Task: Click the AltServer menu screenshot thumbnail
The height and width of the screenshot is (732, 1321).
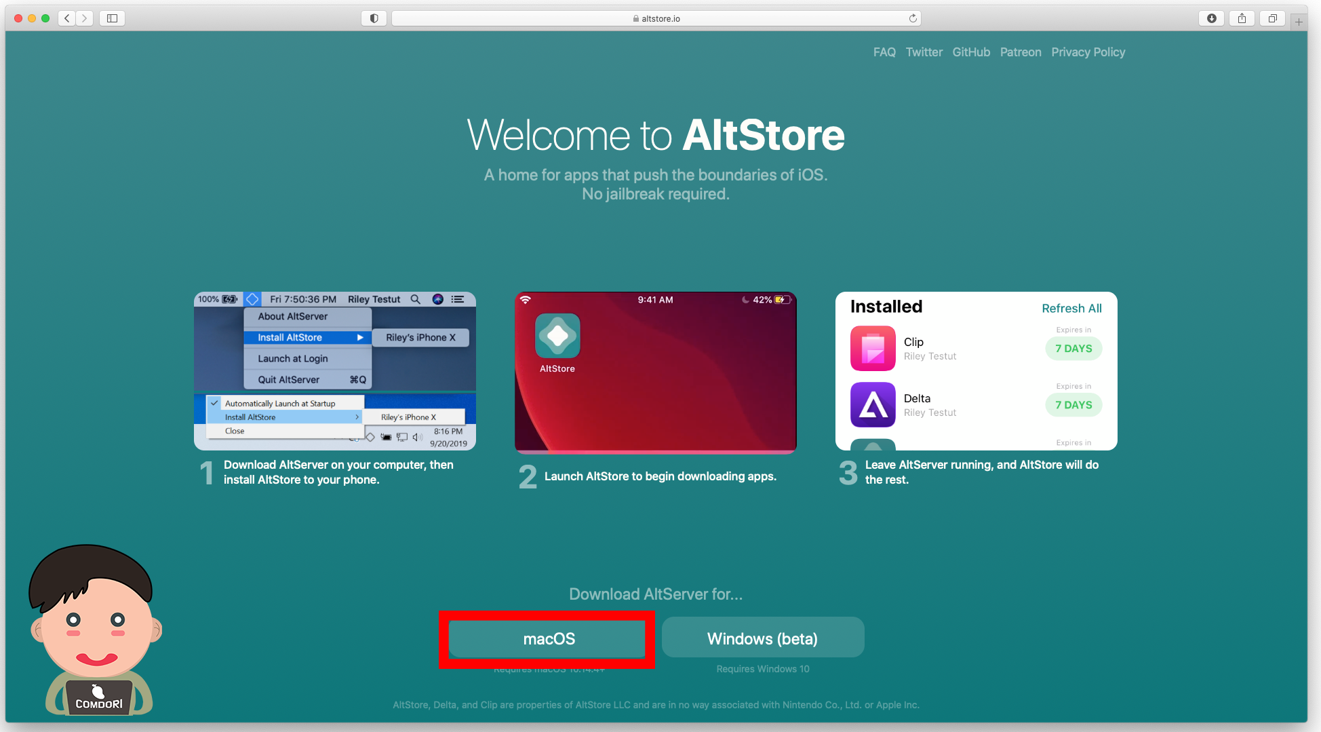Action: 335,371
